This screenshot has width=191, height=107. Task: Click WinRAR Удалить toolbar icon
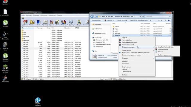point(52,23)
